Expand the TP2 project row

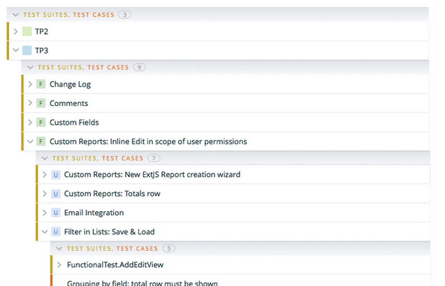click(16, 31)
